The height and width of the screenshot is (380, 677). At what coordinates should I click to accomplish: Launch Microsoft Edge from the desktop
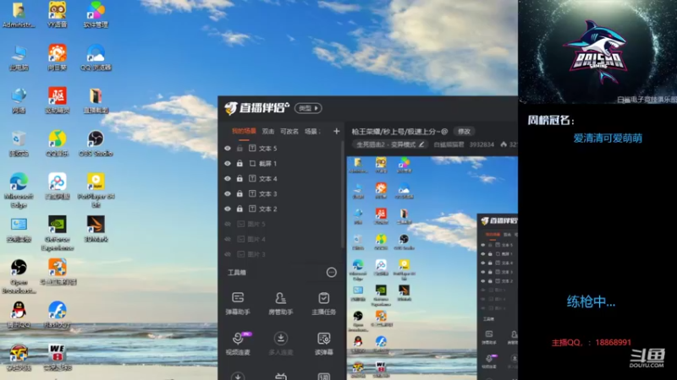click(x=19, y=189)
